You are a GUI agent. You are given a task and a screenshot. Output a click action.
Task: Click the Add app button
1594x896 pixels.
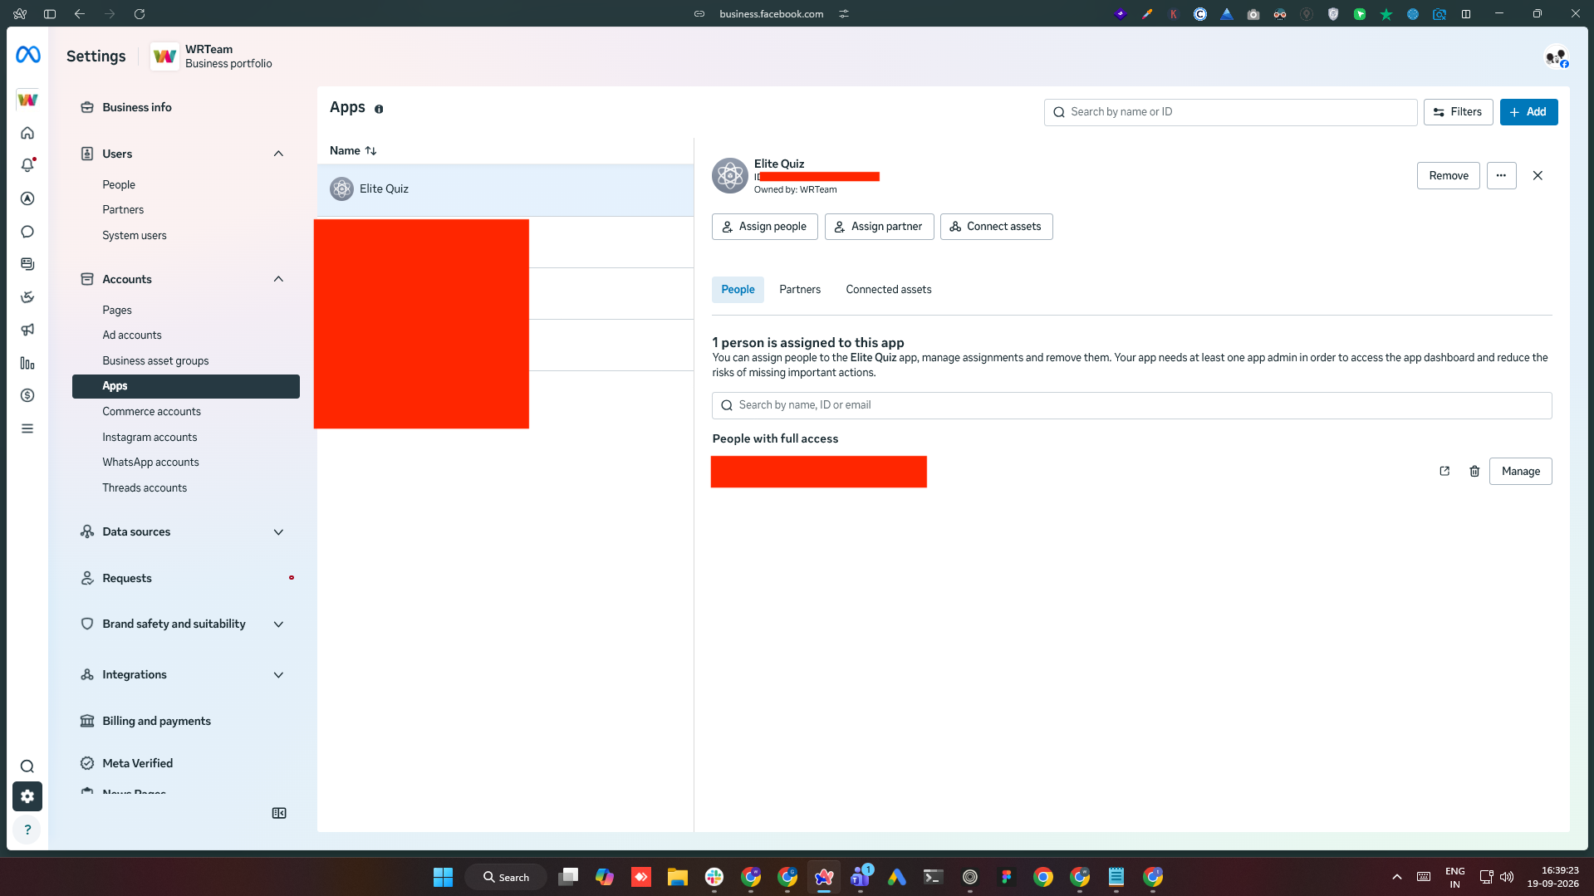coord(1528,111)
